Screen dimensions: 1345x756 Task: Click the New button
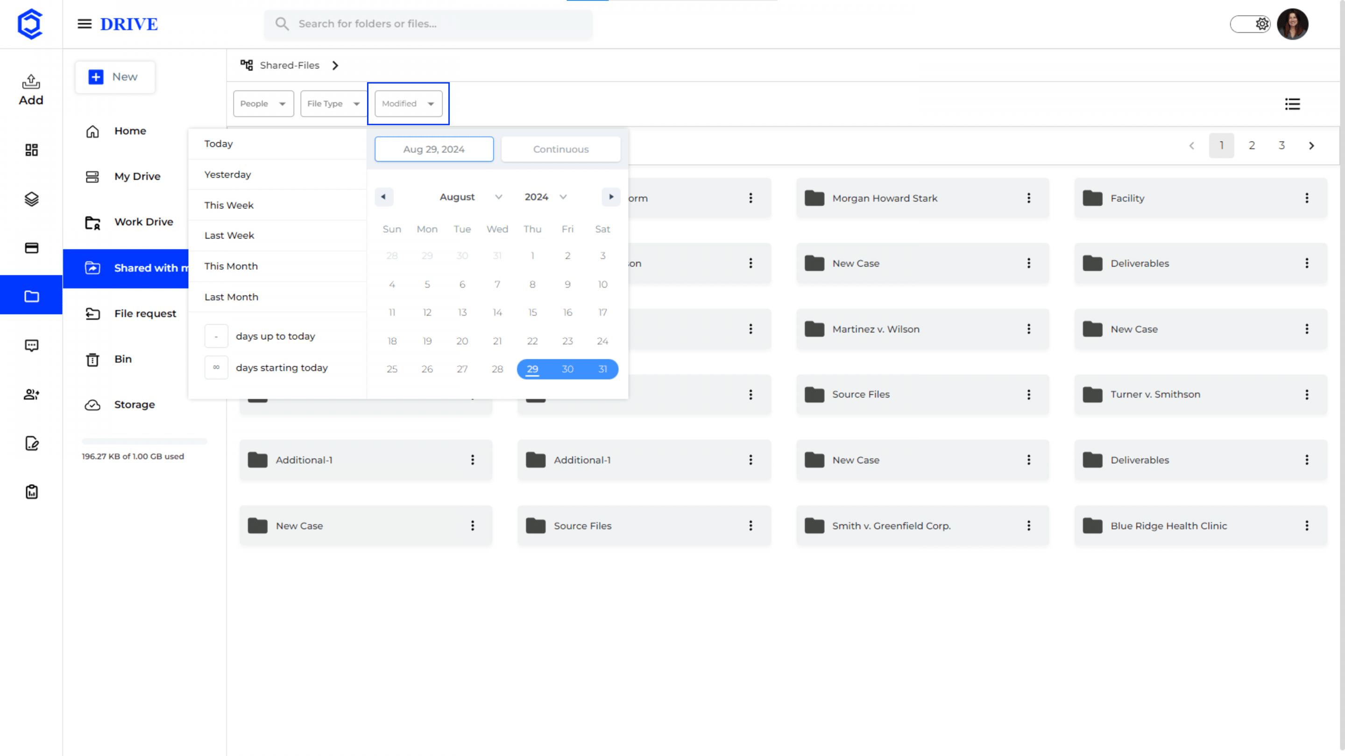[x=115, y=77]
